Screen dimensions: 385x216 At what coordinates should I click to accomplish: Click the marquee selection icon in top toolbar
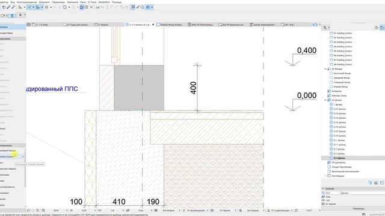click(65, 7)
